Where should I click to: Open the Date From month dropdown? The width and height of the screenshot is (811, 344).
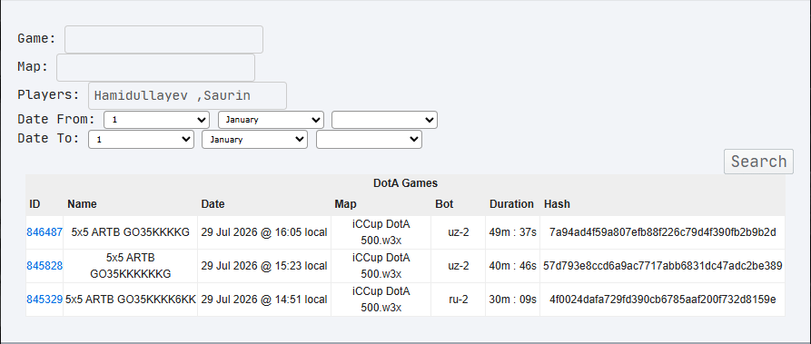pos(271,120)
